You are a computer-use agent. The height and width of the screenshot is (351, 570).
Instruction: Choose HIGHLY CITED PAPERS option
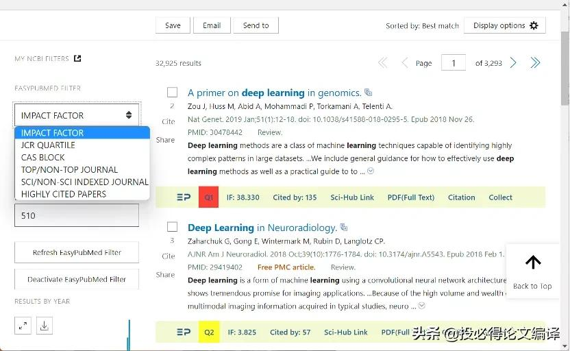point(82,194)
